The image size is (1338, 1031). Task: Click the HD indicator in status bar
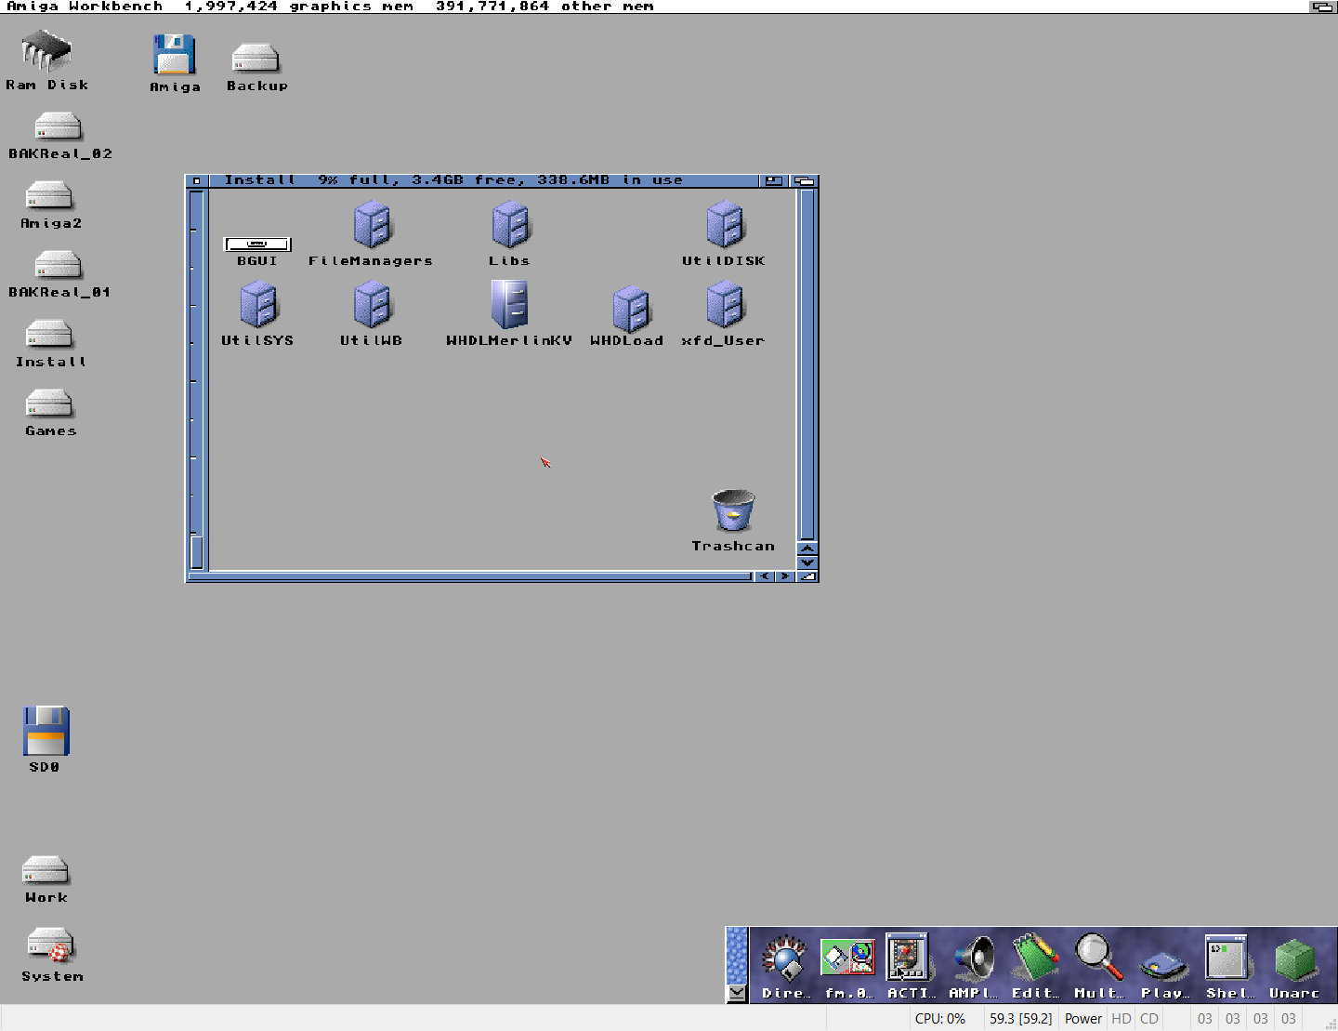click(x=1122, y=1019)
